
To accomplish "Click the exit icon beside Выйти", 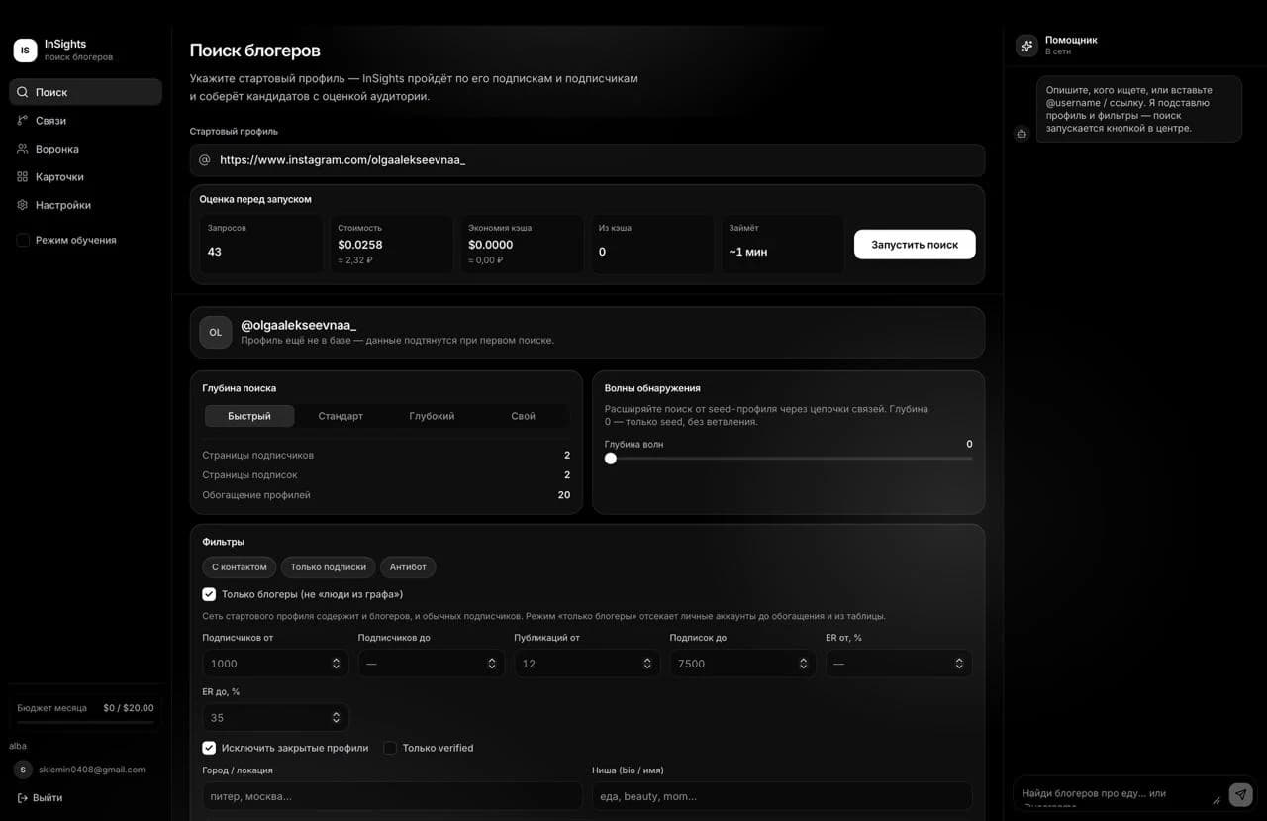I will [22, 798].
